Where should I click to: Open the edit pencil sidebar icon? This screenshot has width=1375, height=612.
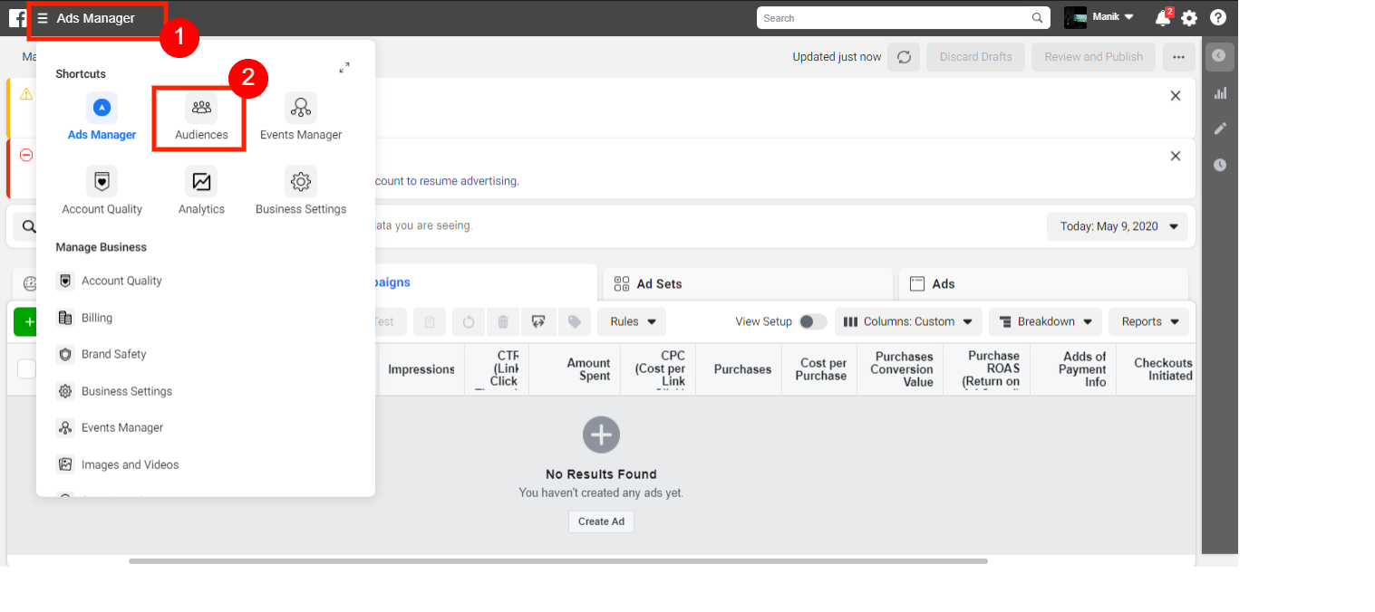[x=1220, y=129]
